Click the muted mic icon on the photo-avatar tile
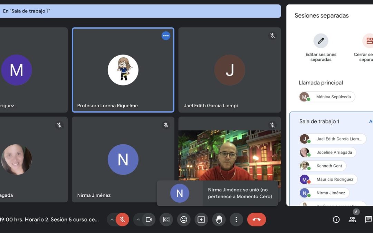This screenshot has height=233, width=373. [x=59, y=125]
